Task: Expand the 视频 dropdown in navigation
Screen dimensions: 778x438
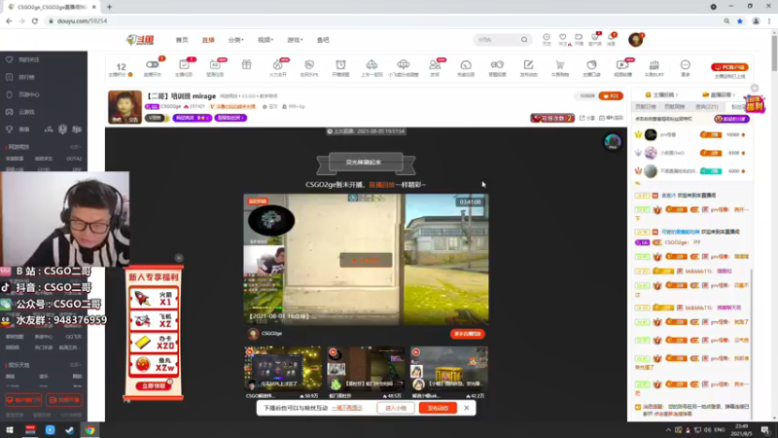Action: (265, 40)
